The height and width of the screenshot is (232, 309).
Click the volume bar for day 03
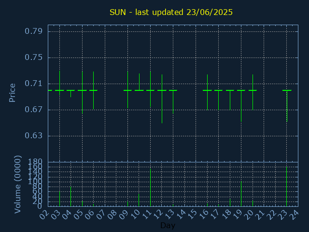click(59, 199)
